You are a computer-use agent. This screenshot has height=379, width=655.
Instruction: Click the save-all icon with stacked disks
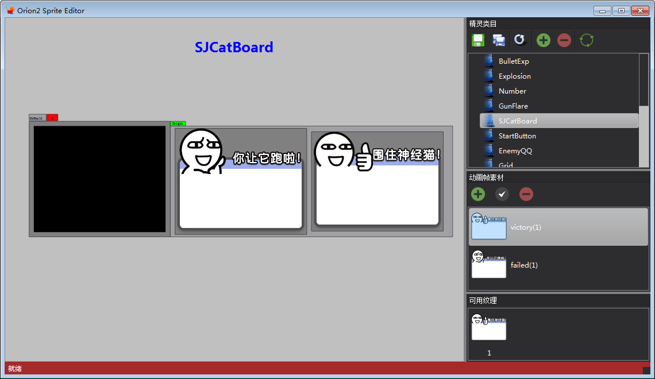(499, 40)
